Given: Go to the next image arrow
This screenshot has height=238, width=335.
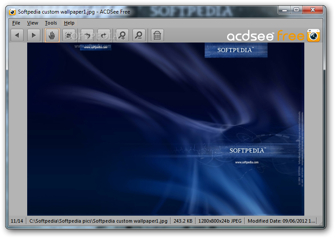Looking at the screenshot, I should click(x=34, y=35).
